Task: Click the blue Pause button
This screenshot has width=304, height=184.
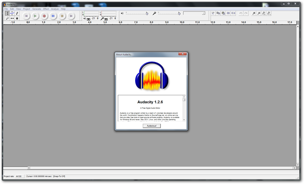Action: [53, 16]
